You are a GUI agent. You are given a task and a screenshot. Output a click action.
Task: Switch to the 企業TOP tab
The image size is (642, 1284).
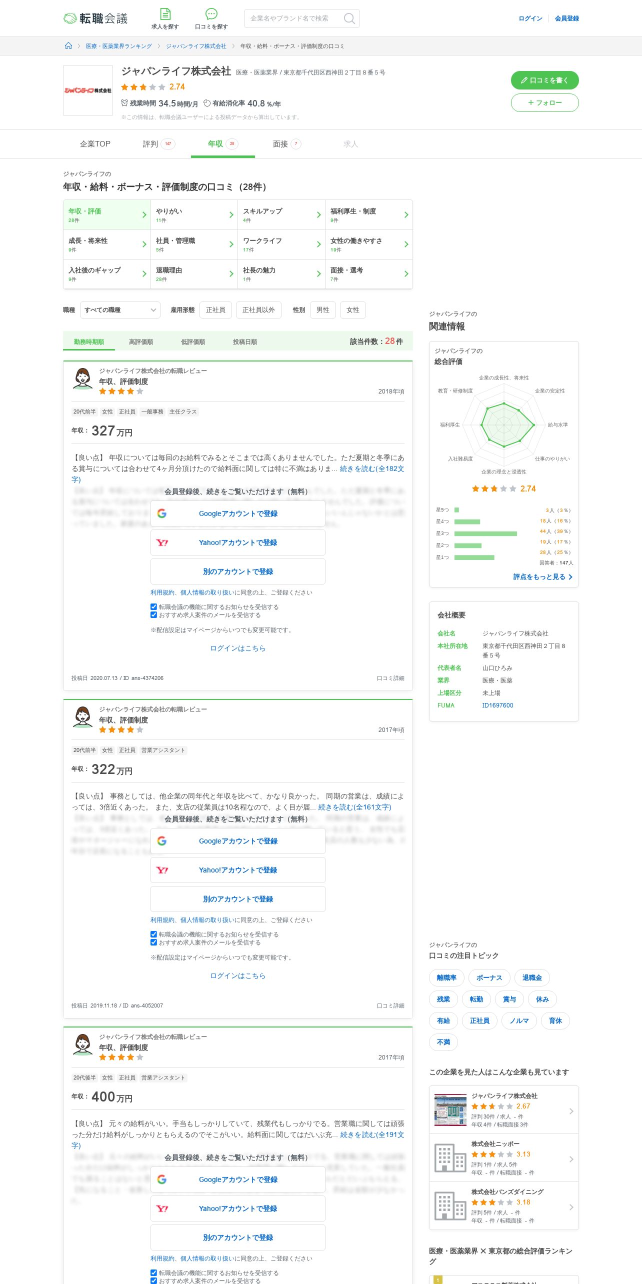pos(95,144)
